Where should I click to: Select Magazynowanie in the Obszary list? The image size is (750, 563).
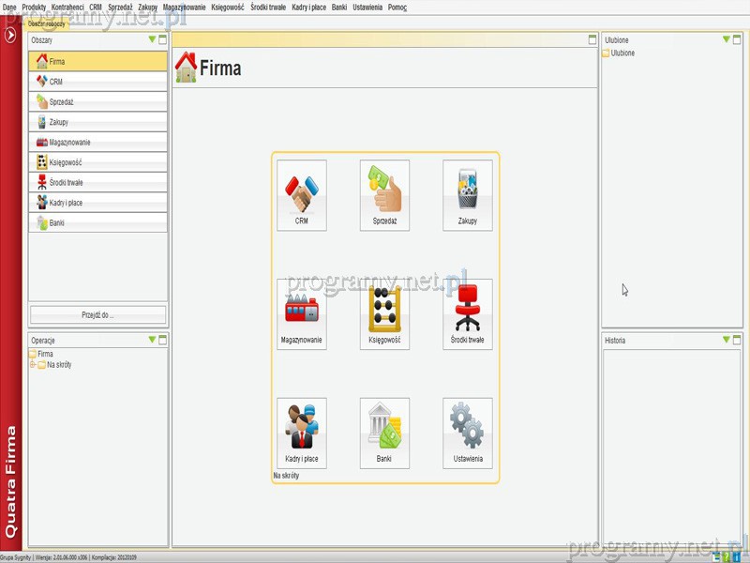point(97,143)
